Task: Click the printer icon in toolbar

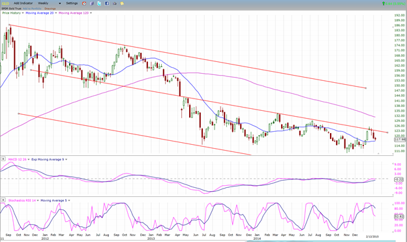Action: click(115, 3)
